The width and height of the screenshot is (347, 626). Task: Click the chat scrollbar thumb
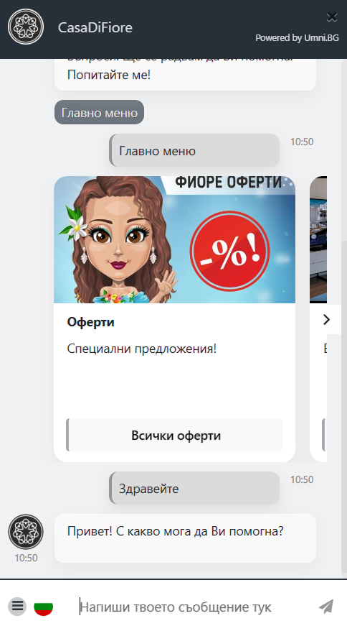pyautogui.click(x=344, y=408)
